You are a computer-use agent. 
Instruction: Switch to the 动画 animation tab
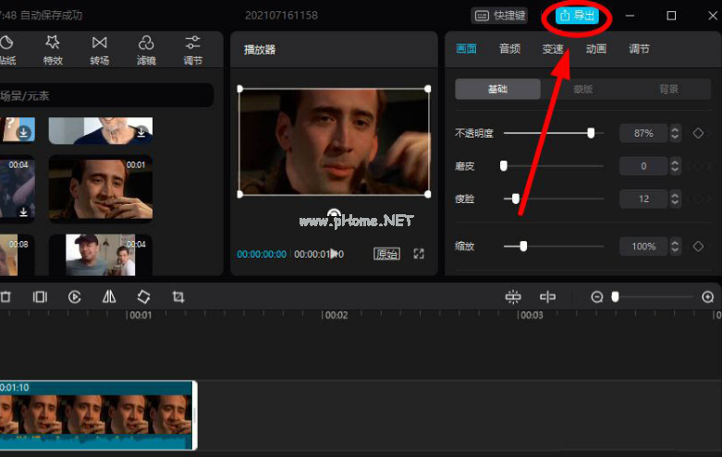coord(596,49)
